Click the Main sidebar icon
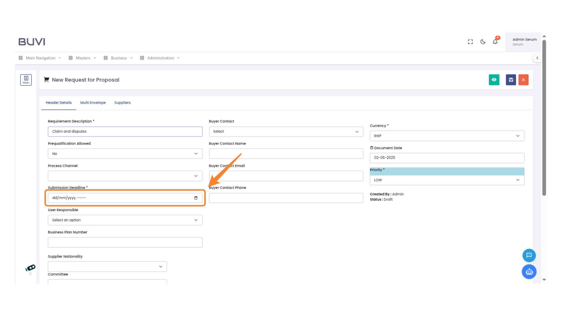 (x=26, y=80)
